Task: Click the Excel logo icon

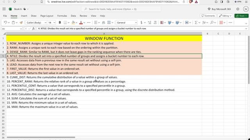Action: coord(10,9)
